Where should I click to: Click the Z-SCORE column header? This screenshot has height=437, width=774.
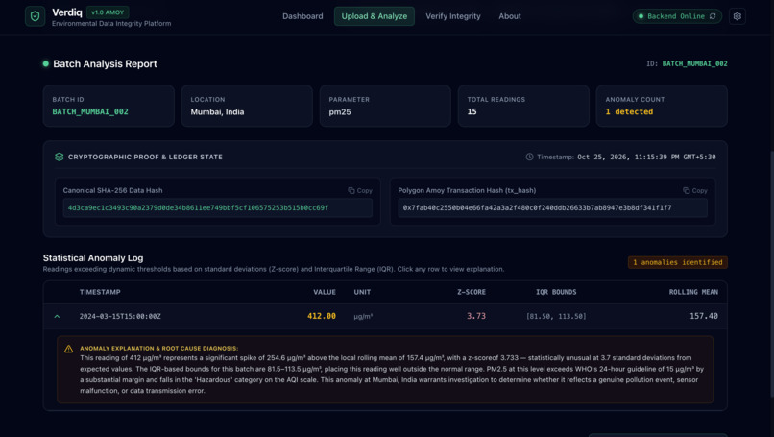coord(472,292)
